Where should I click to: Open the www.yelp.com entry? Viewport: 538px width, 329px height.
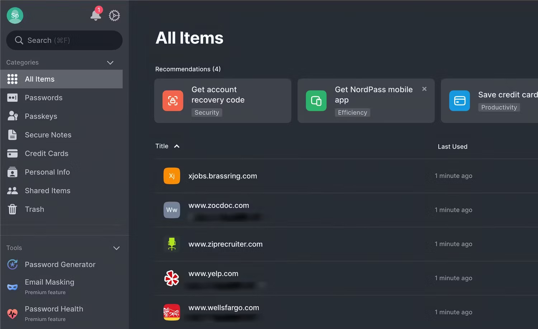pos(346,278)
